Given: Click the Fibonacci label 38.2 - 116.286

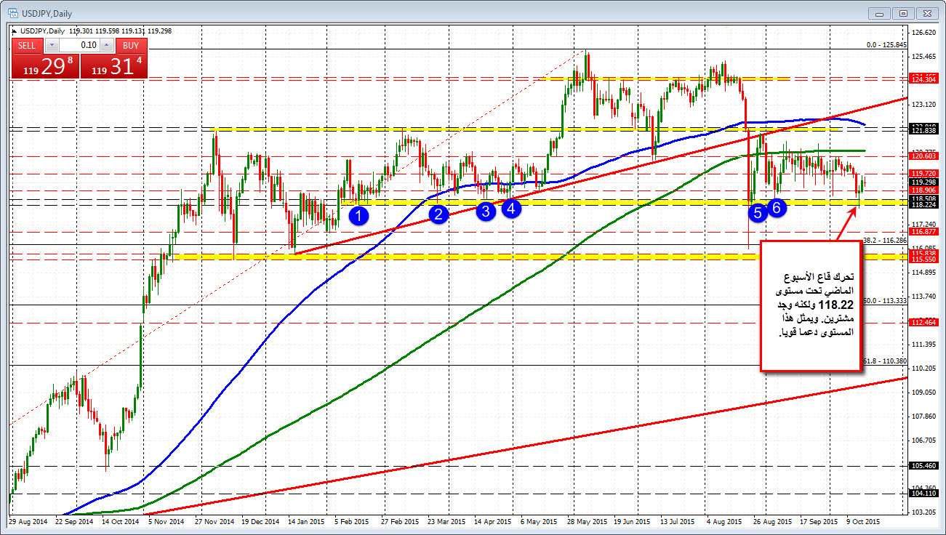Looking at the screenshot, I should coord(885,240).
